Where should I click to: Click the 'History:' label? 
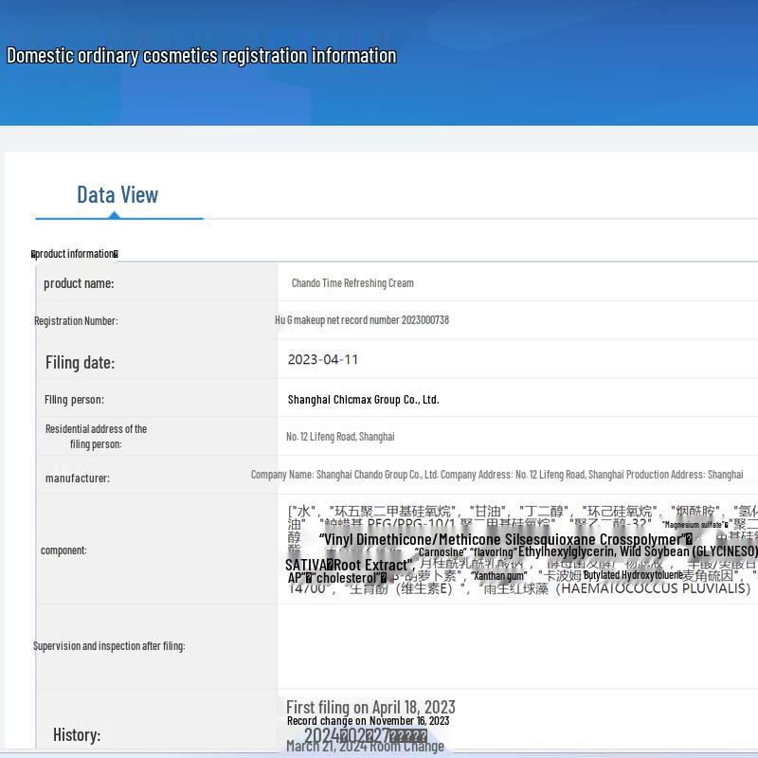click(77, 735)
